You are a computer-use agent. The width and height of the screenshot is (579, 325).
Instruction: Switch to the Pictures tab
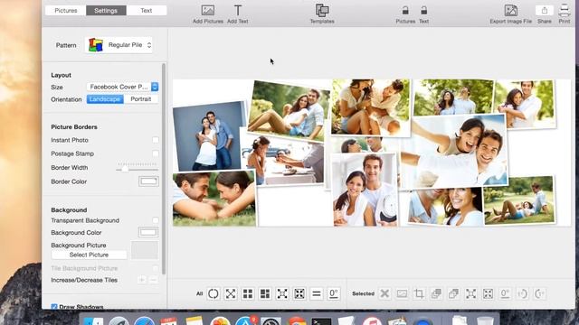[66, 11]
